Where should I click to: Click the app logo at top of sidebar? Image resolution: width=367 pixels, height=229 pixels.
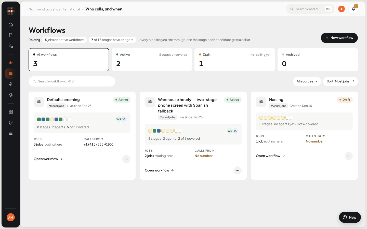(x=11, y=11)
